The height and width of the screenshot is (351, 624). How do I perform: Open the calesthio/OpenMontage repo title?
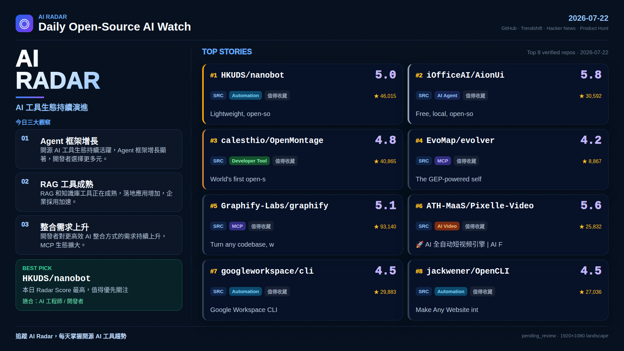pyautogui.click(x=272, y=140)
